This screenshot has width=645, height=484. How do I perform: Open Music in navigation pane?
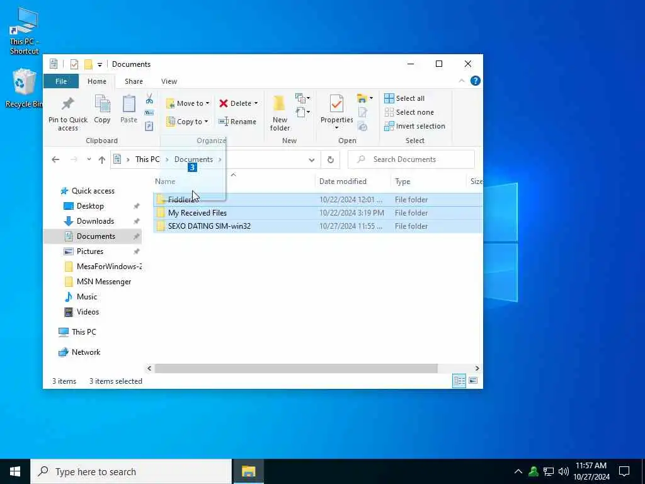click(x=87, y=297)
